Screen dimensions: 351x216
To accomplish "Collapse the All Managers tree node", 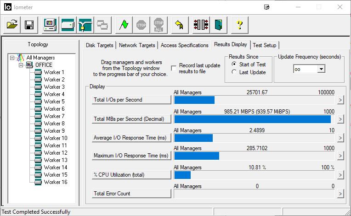I will click(x=12, y=58).
